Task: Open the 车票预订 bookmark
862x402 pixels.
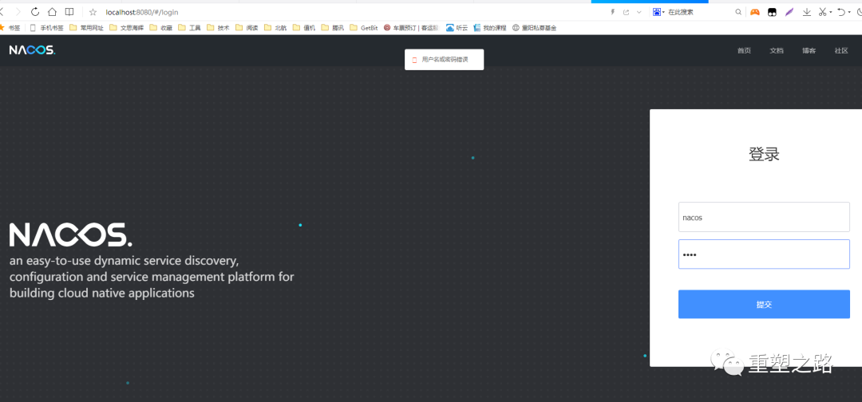Action: tap(411, 27)
